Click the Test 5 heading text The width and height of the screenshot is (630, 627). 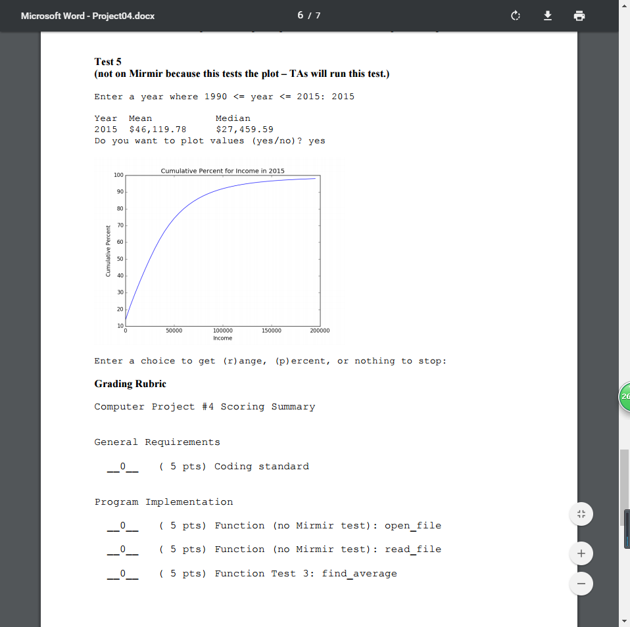click(107, 61)
